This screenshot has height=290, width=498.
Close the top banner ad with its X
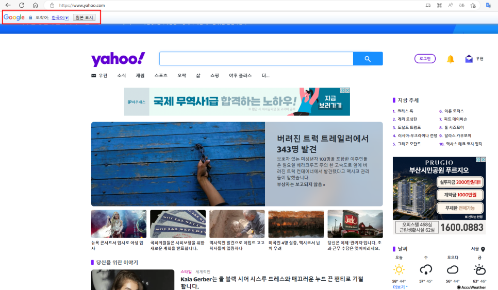pos(347,91)
